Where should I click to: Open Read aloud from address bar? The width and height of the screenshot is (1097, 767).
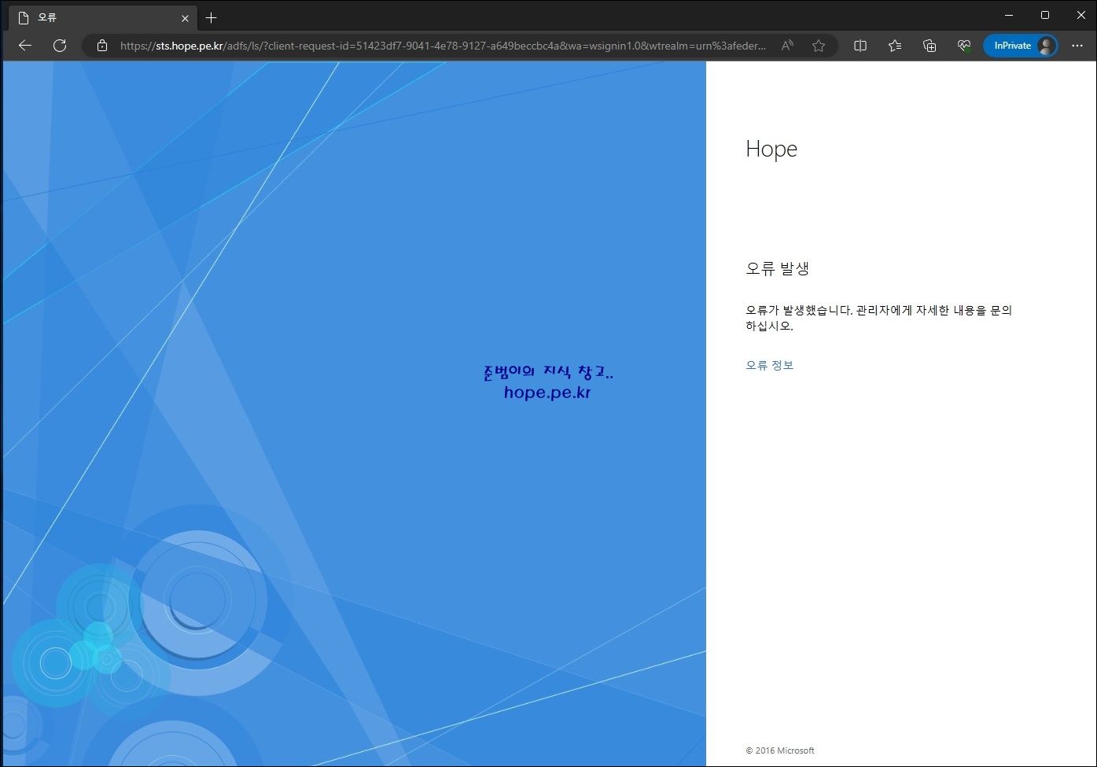787,46
